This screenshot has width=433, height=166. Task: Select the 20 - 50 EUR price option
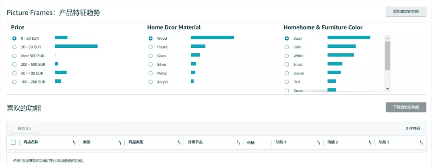click(x=14, y=47)
